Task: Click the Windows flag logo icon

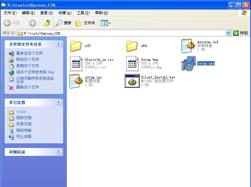Action: pos(244,13)
